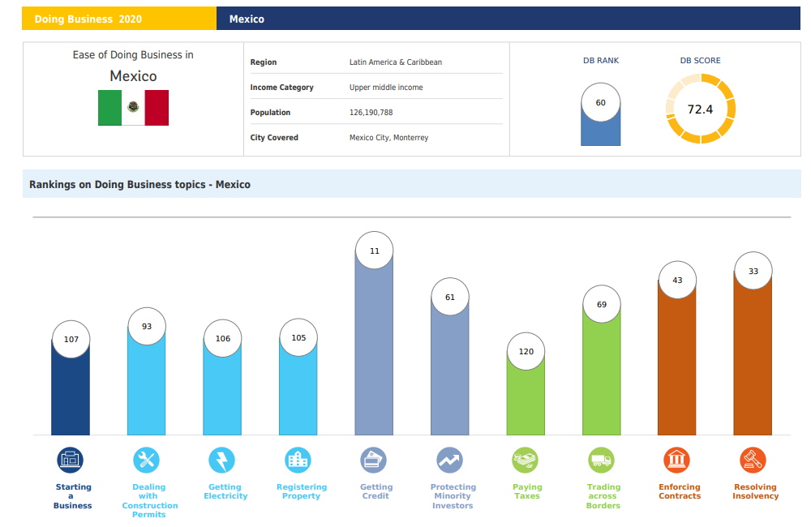Click the DB Score 72.4 donut chart
This screenshot has width=811, height=527.
point(701,109)
